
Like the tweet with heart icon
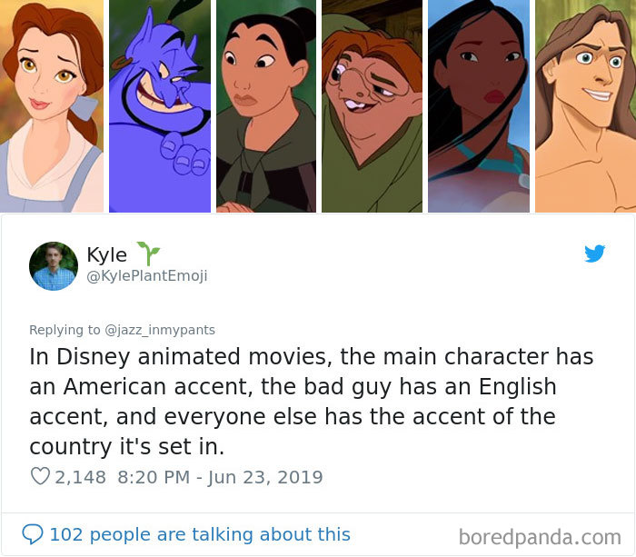pyautogui.click(x=40, y=476)
